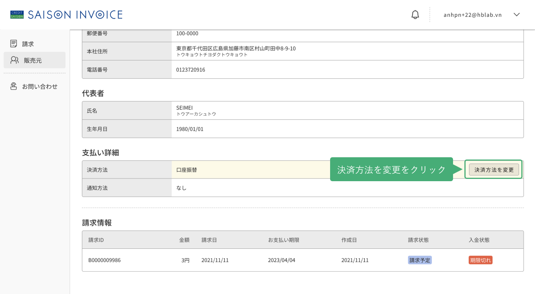
Task: Open user menu anhpn+22@hblab.vn
Action: pos(473,15)
